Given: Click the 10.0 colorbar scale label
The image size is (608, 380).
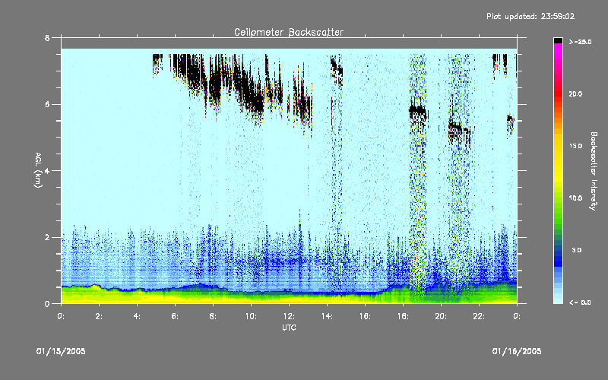Looking at the screenshot, I should click(575, 198).
